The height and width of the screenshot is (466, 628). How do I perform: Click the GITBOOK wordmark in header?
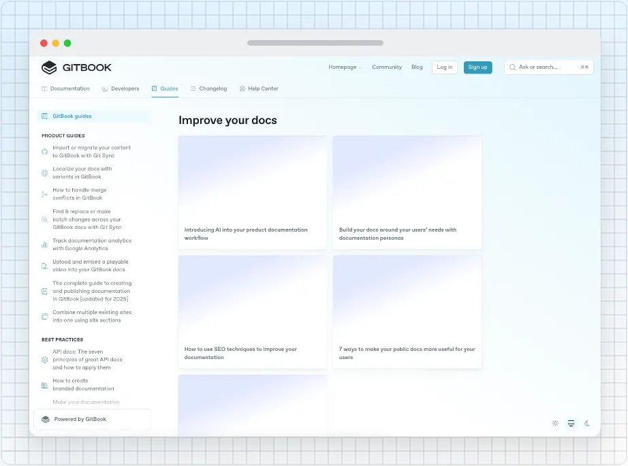87,67
